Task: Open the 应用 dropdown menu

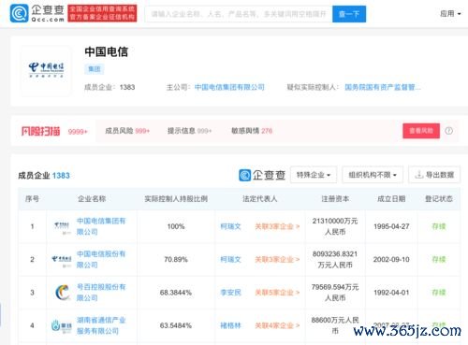Action: click(x=450, y=14)
